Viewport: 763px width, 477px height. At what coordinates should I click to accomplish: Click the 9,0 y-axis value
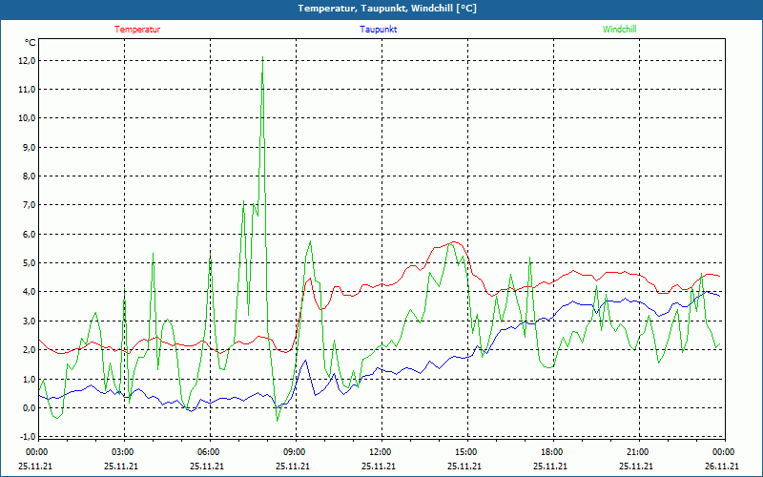[x=29, y=148]
